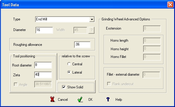
Task: Toggle the Flank undercut checkbox
Action: click(109, 84)
